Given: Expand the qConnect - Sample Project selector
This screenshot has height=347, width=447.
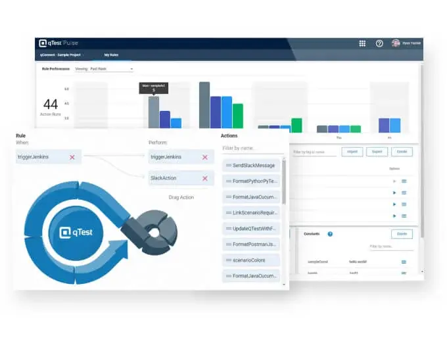Looking at the screenshot, I should pos(62,55).
